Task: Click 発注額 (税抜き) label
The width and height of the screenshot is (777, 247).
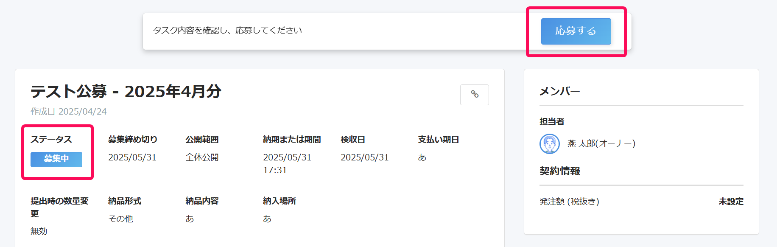Action: pyautogui.click(x=569, y=202)
